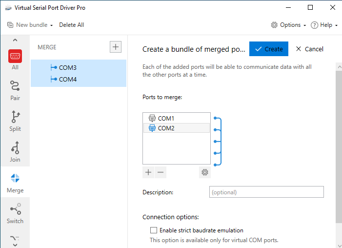
Task: Open the Help menu
Action: pyautogui.click(x=324, y=25)
